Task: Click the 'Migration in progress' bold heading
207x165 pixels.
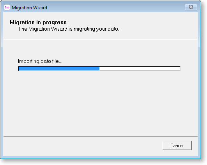Action: (x=38, y=22)
